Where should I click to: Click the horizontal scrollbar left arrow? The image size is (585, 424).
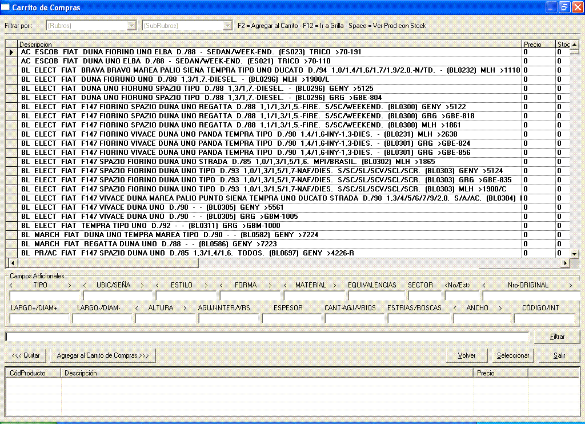(13, 263)
